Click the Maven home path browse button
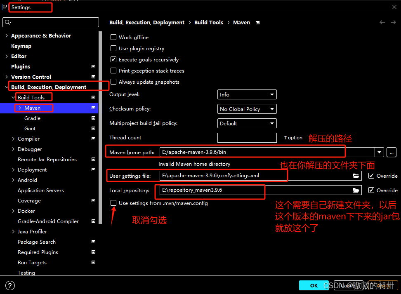 pos(392,153)
